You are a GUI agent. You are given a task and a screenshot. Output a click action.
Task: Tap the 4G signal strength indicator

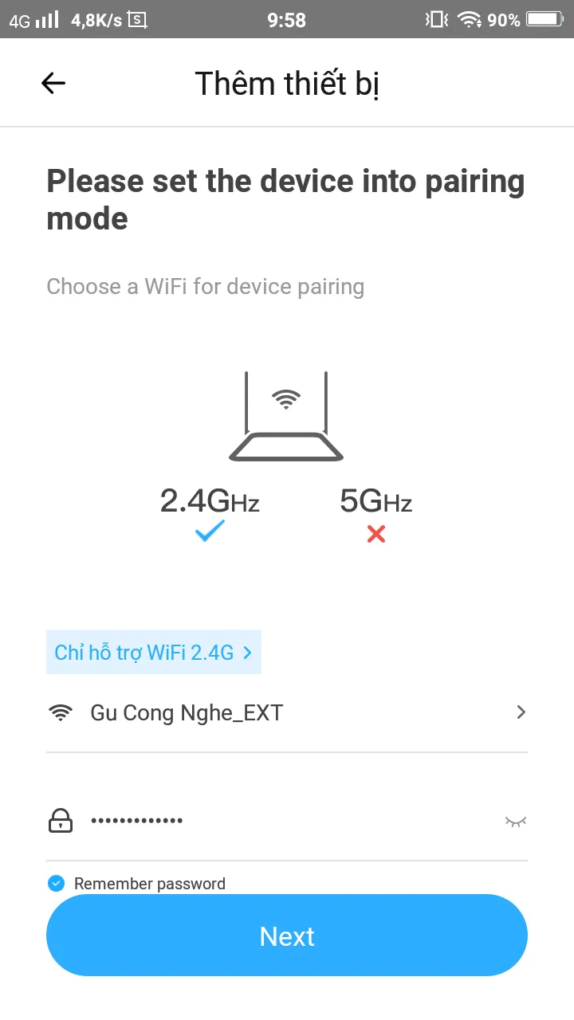click(35, 19)
